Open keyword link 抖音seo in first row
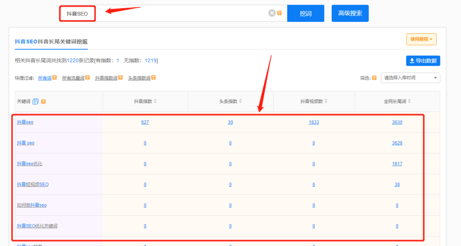Screen dimensions: 461x246 coord(25,122)
